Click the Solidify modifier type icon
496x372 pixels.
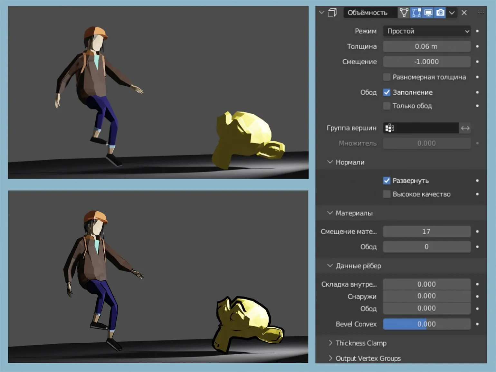click(332, 13)
